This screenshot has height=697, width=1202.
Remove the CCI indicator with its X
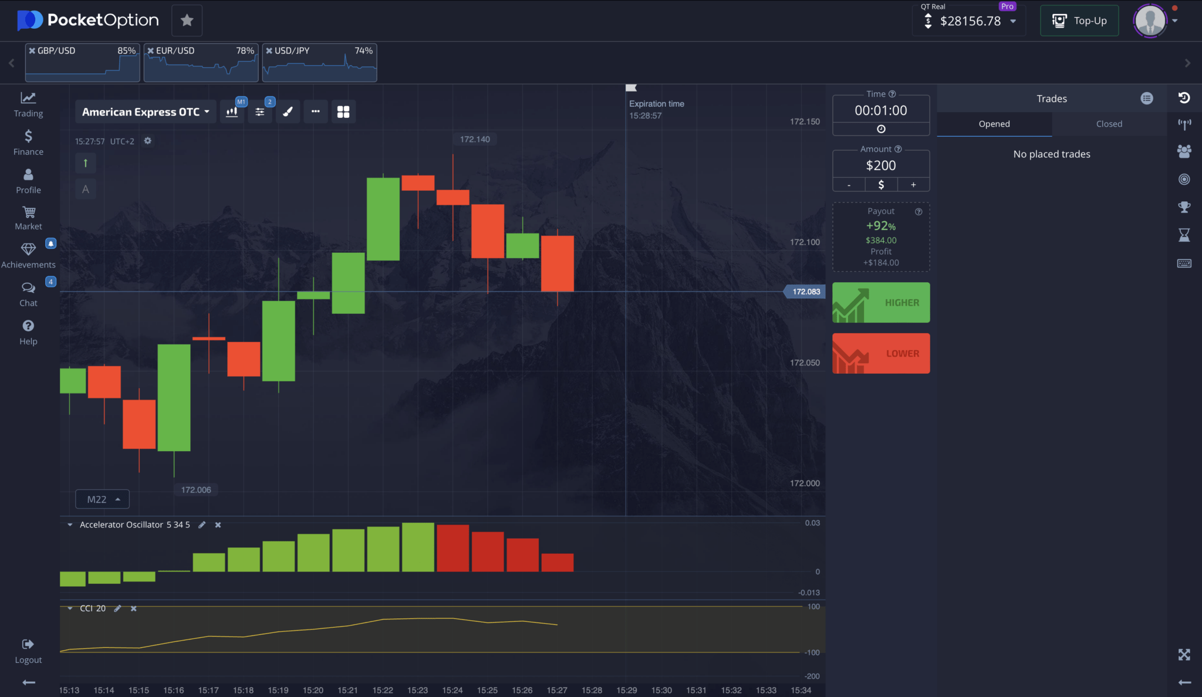133,608
